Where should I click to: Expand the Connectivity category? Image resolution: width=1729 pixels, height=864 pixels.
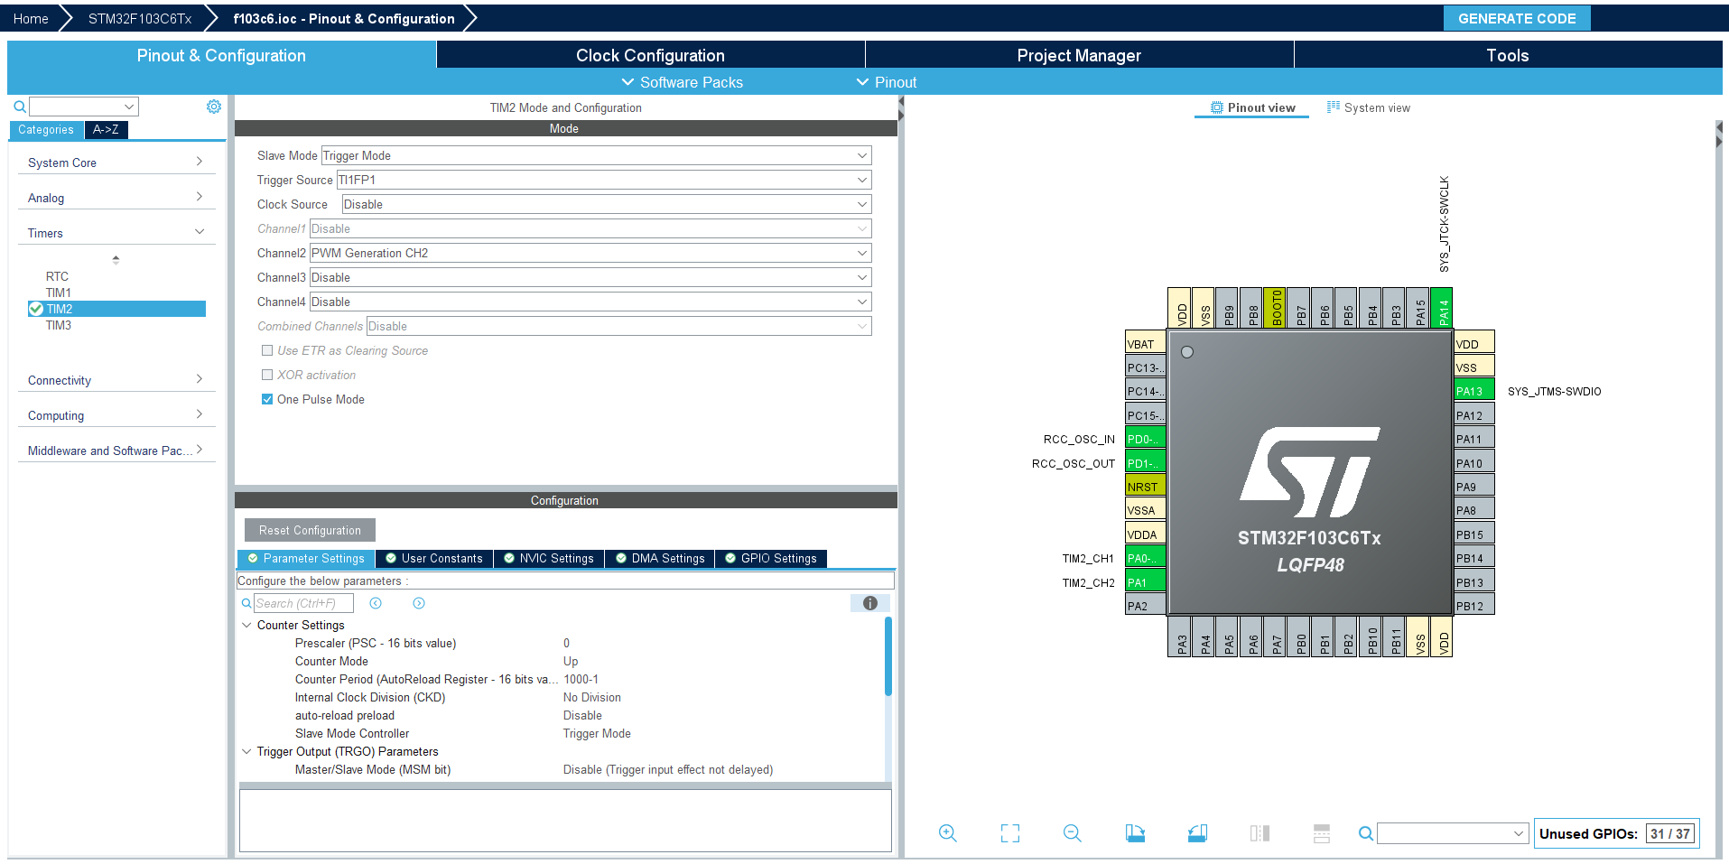116,380
